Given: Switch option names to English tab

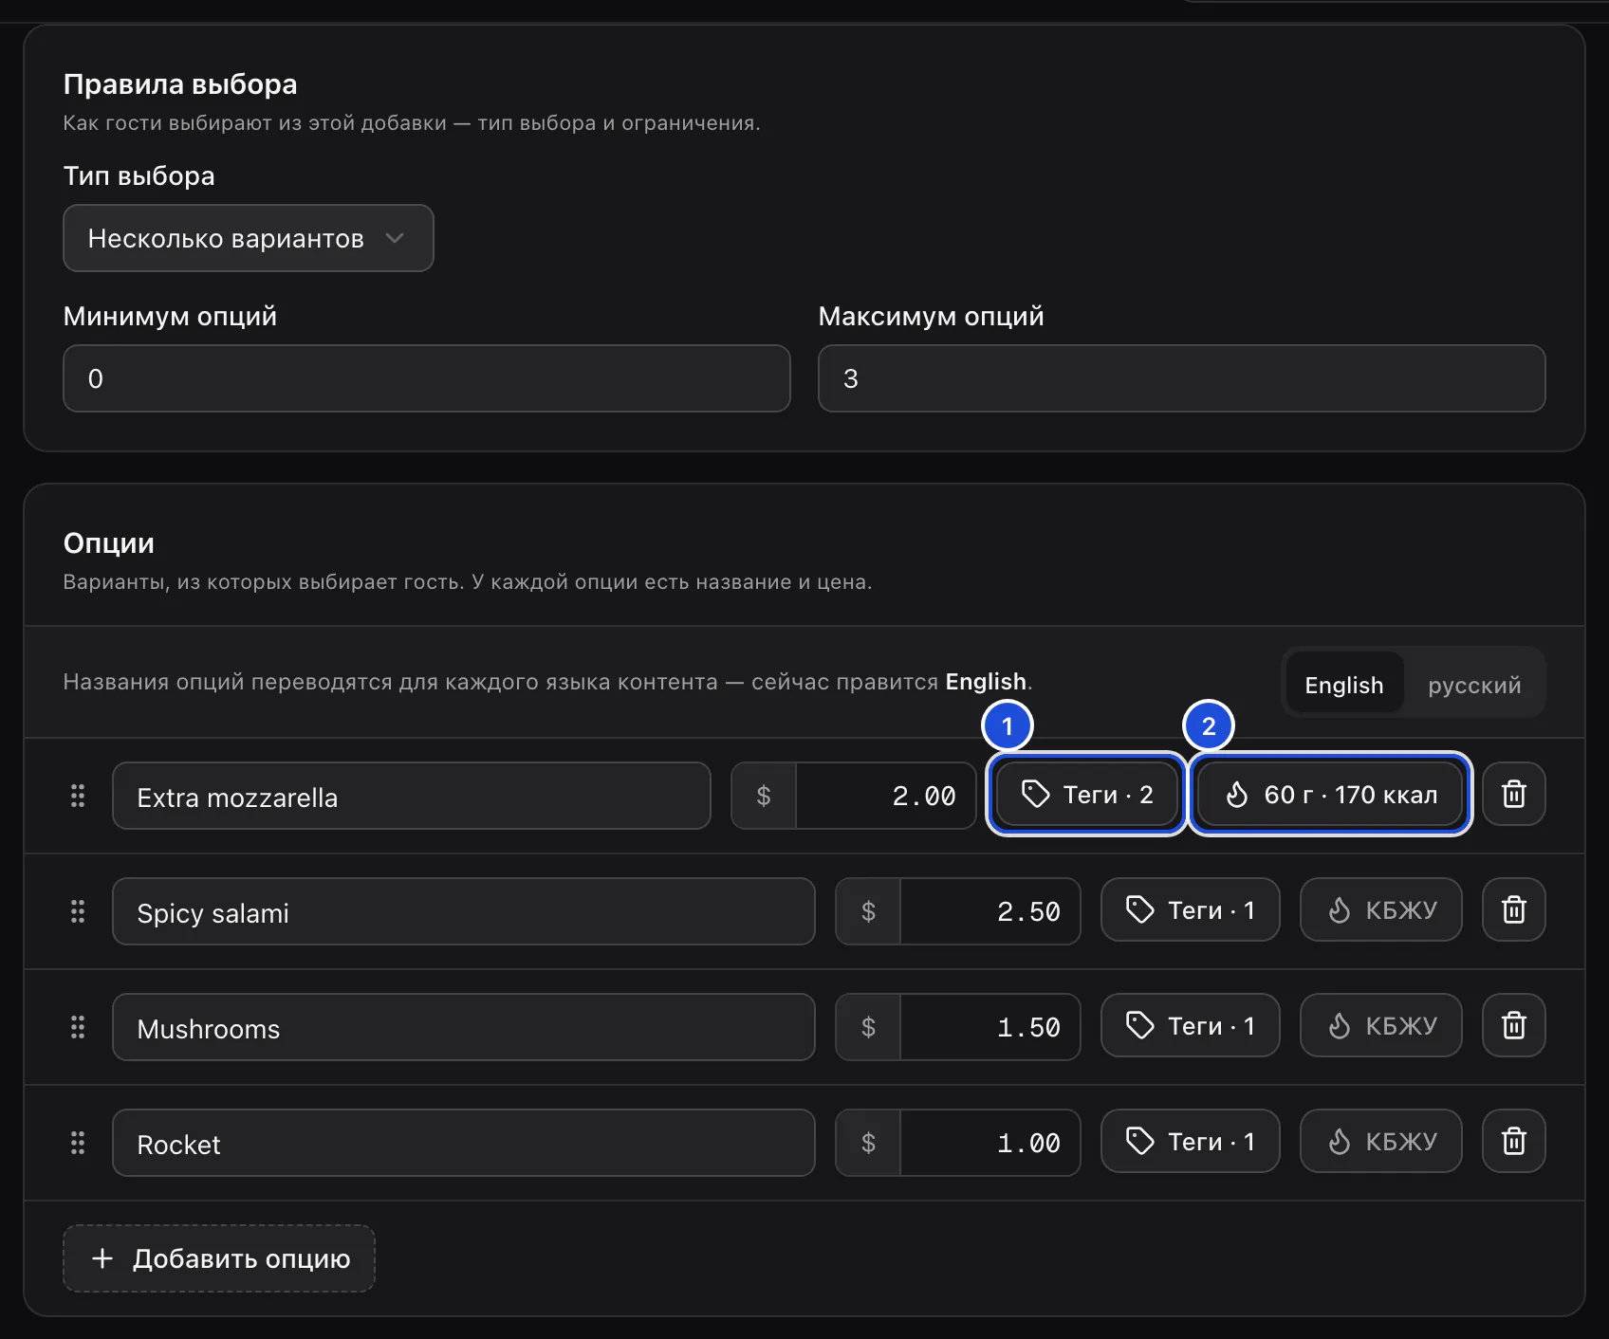Looking at the screenshot, I should coord(1344,685).
